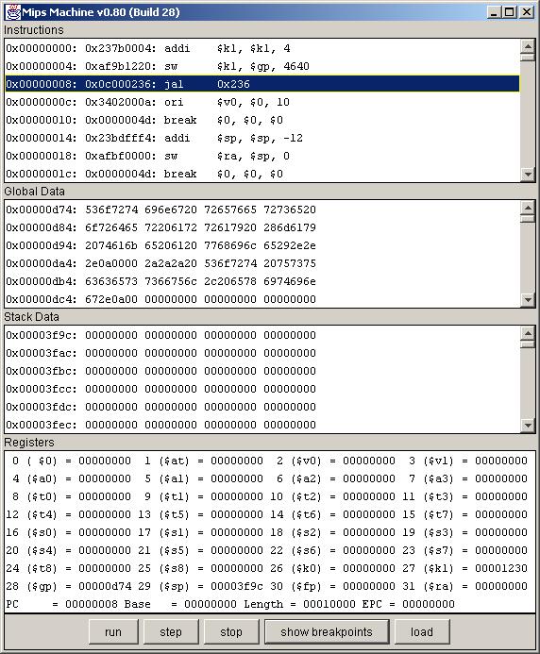Click the stop button
This screenshot has width=540, height=654.
pyautogui.click(x=230, y=632)
